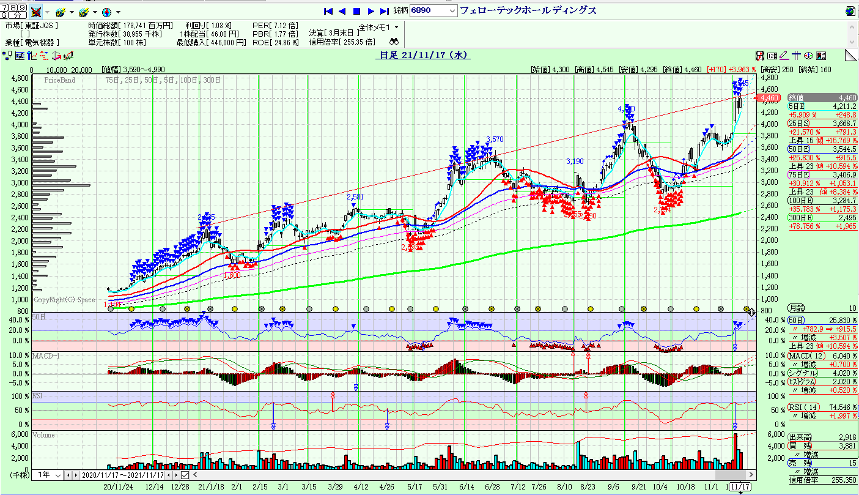Click the globe icon in the top-right corner
This screenshot has width=859, height=495.
(x=850, y=11)
